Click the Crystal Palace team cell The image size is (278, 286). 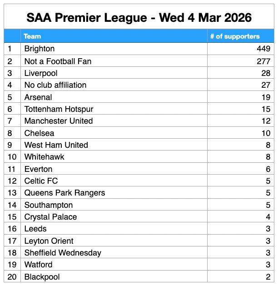(x=51, y=217)
